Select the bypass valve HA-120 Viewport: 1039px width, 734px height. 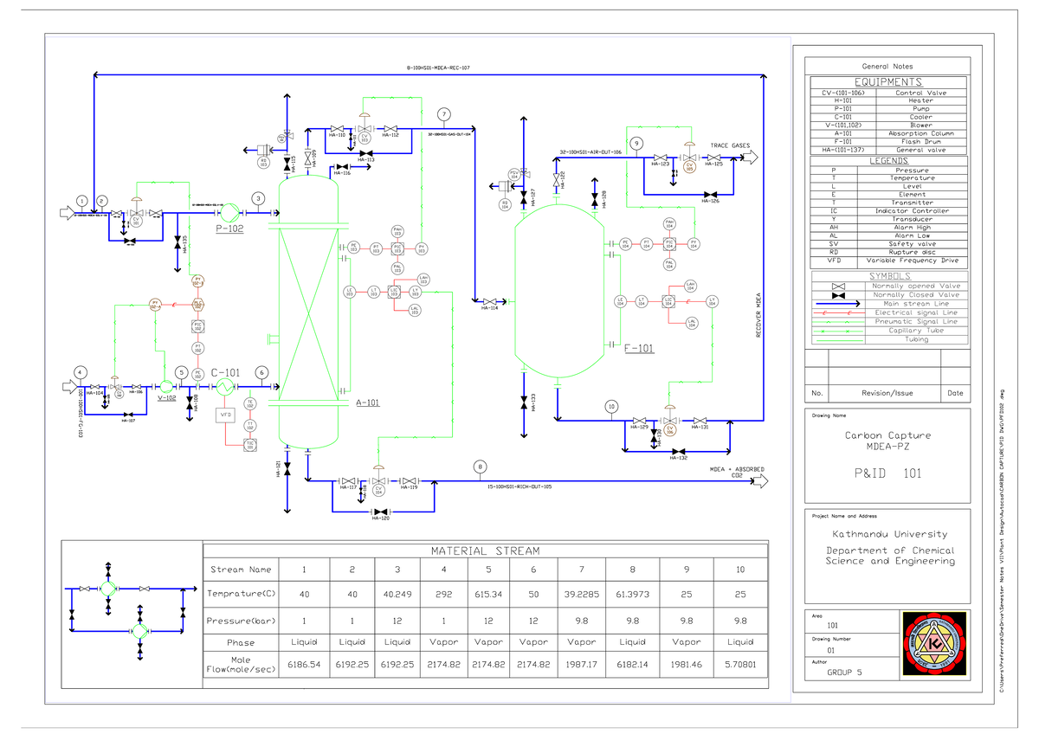[x=380, y=511]
